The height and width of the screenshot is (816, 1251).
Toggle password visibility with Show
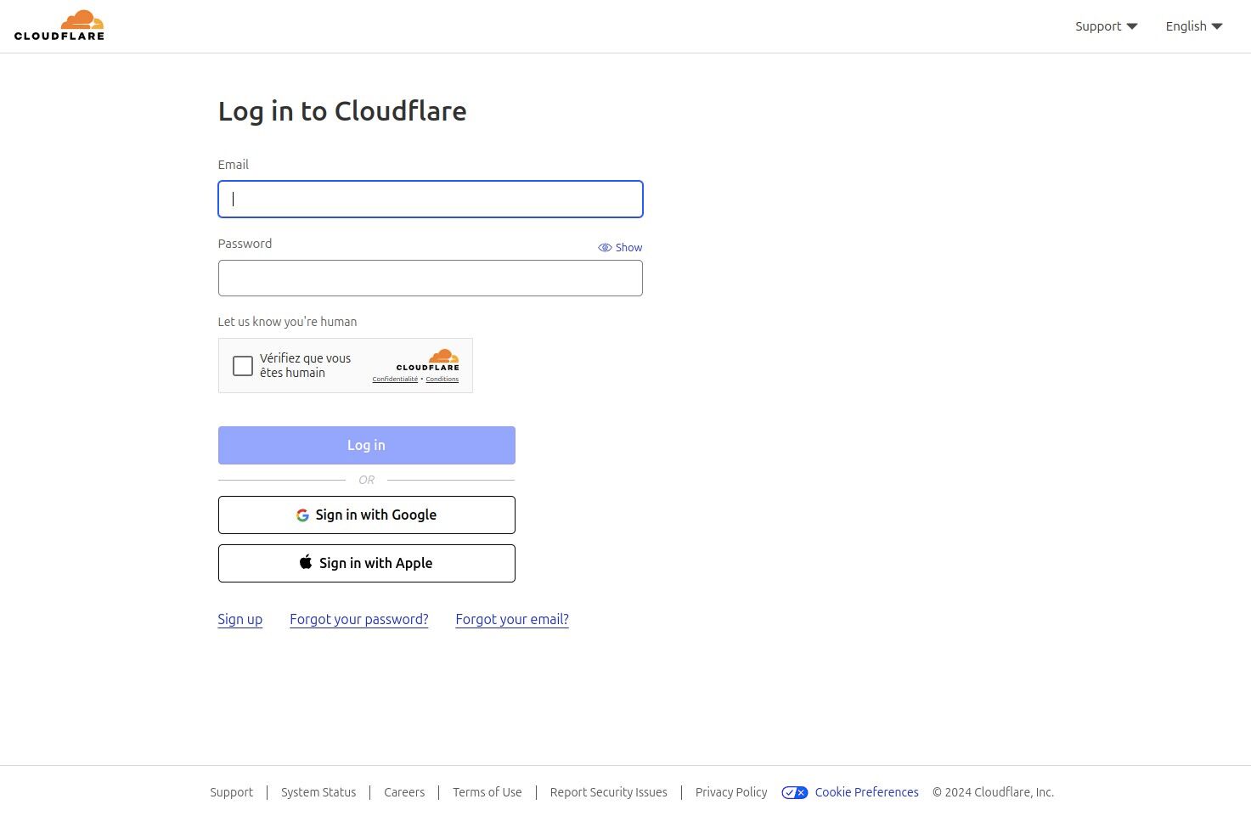628,247
